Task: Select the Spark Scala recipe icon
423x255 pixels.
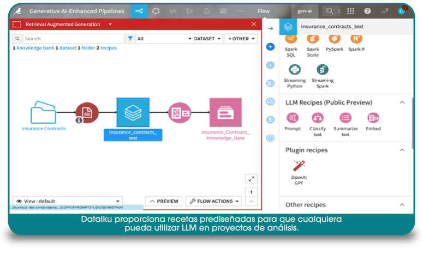Action: (313, 39)
